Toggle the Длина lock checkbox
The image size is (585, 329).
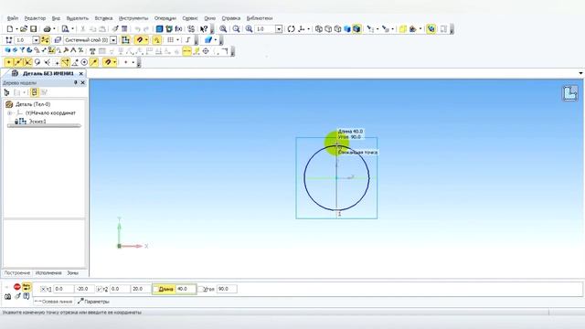156,289
